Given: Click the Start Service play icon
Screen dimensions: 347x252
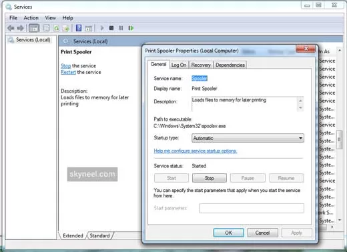Looking at the screenshot, I should coord(102,28).
